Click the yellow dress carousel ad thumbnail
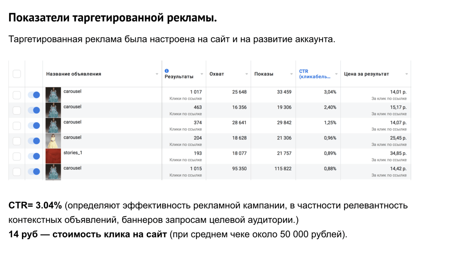This screenshot has width=458, height=258. click(53, 141)
